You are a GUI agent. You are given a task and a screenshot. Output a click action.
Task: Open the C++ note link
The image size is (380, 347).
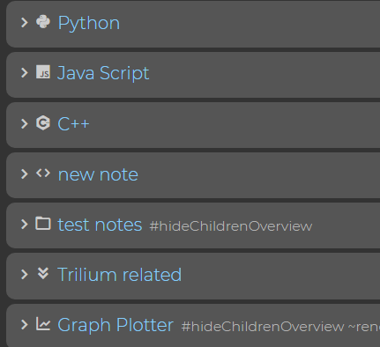coord(73,123)
